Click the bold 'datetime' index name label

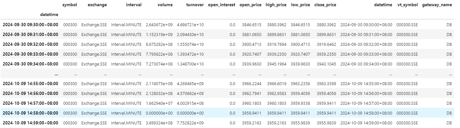point(49,15)
